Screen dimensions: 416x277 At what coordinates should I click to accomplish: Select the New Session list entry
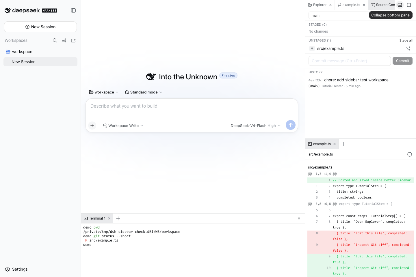pyautogui.click(x=40, y=62)
